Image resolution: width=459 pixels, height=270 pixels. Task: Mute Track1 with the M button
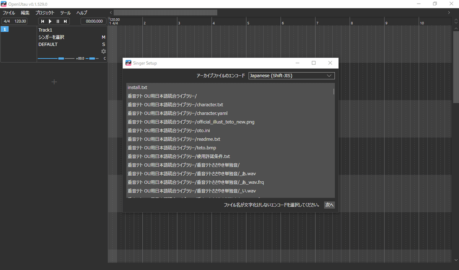pyautogui.click(x=103, y=37)
